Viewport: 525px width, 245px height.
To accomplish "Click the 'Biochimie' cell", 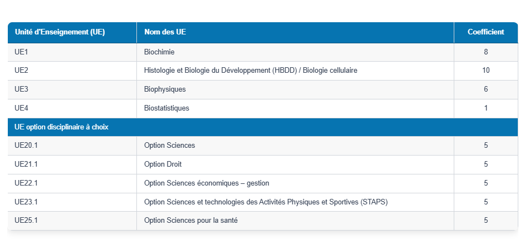I will [159, 52].
